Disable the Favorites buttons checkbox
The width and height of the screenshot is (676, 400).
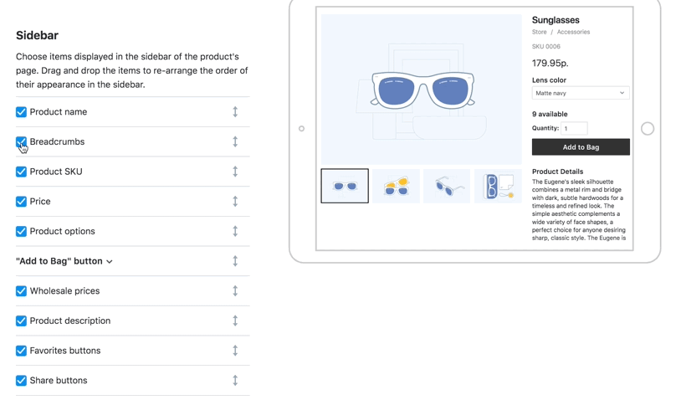point(21,351)
